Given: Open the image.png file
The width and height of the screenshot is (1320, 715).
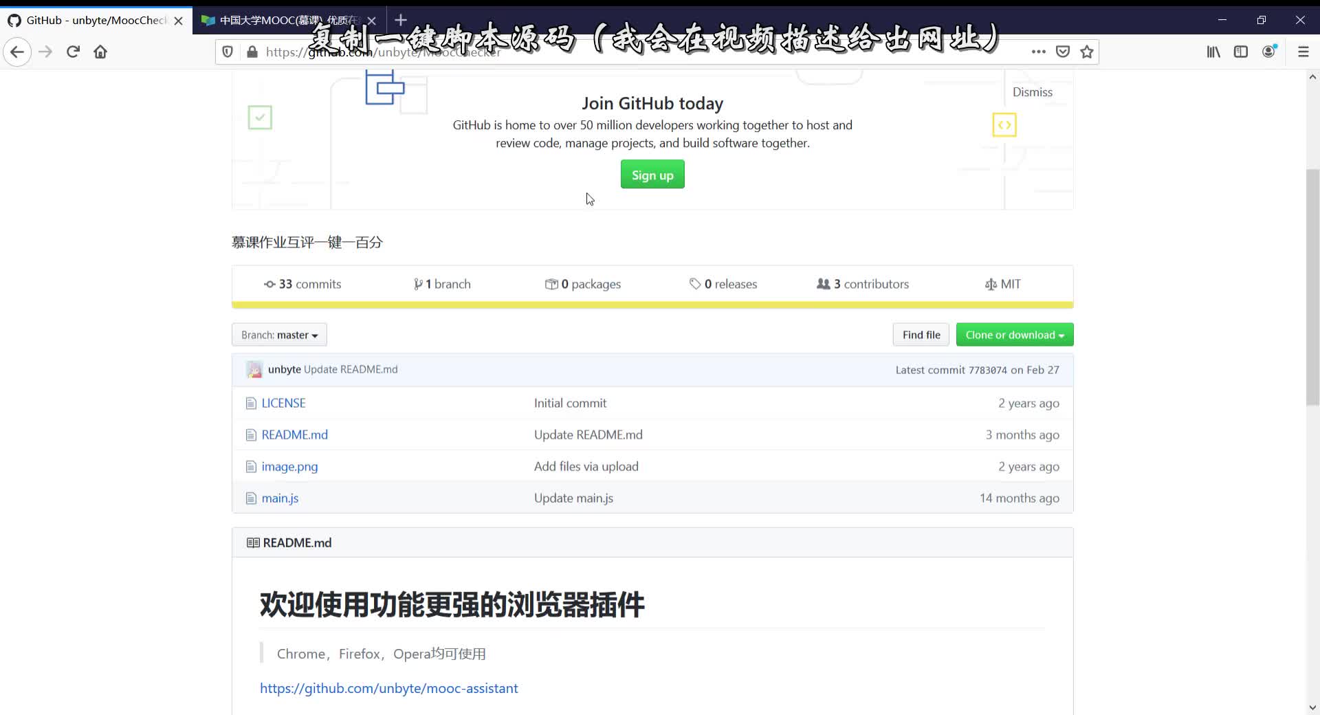Looking at the screenshot, I should pyautogui.click(x=289, y=466).
